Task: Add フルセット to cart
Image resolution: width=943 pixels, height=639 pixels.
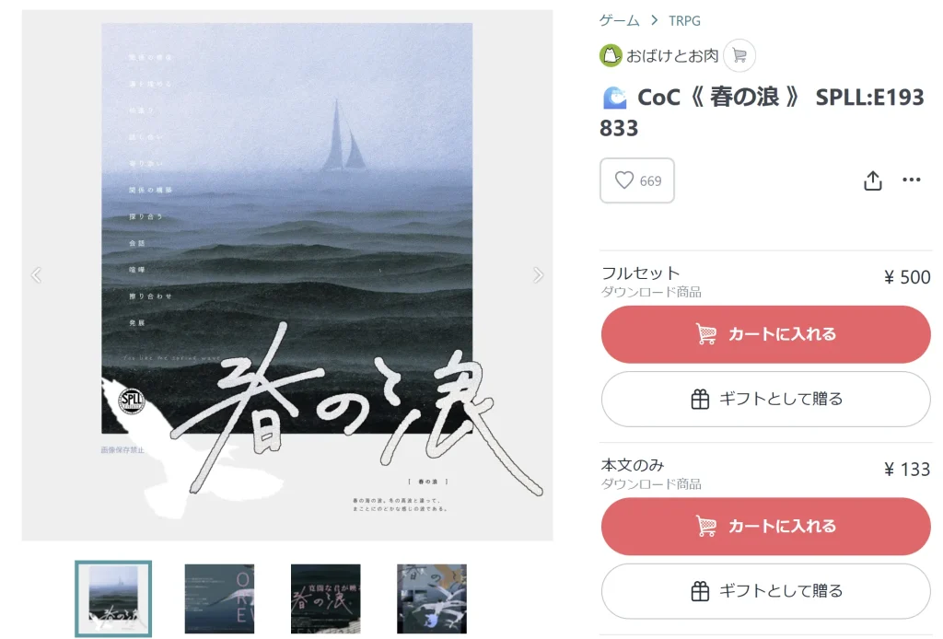Action: click(765, 334)
